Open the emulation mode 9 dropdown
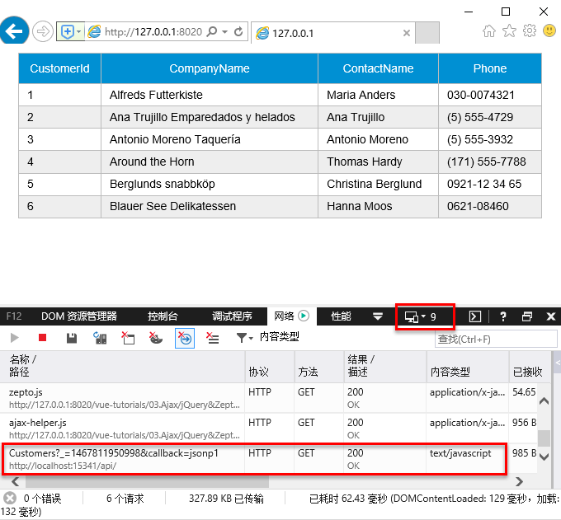This screenshot has height=520, width=561. [421, 316]
